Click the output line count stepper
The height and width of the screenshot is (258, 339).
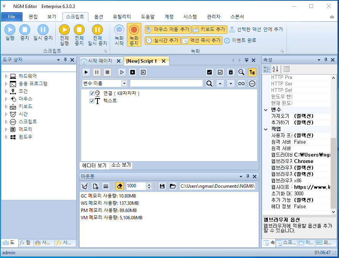149,186
